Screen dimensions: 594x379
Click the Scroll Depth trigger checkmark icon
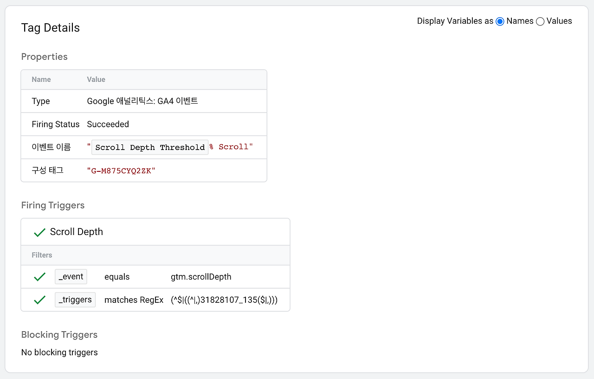coord(39,232)
